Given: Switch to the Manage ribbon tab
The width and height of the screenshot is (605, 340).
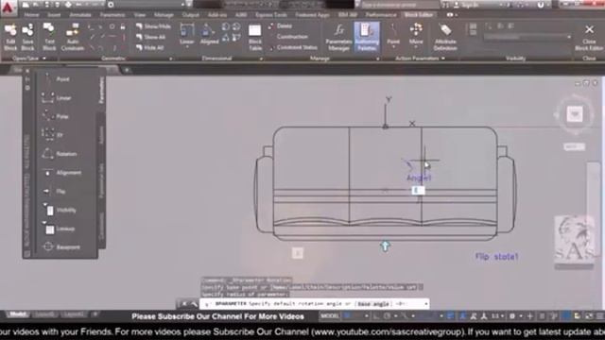Looking at the screenshot, I should pos(164,15).
